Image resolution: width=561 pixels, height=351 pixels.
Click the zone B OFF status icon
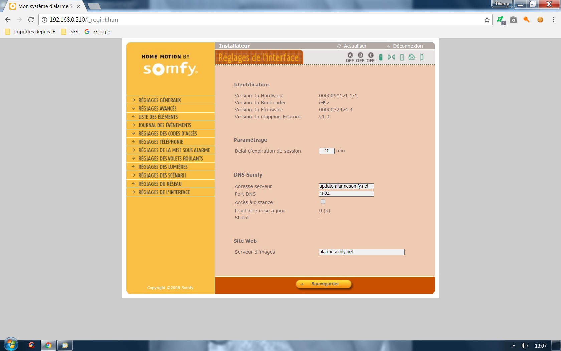click(360, 57)
